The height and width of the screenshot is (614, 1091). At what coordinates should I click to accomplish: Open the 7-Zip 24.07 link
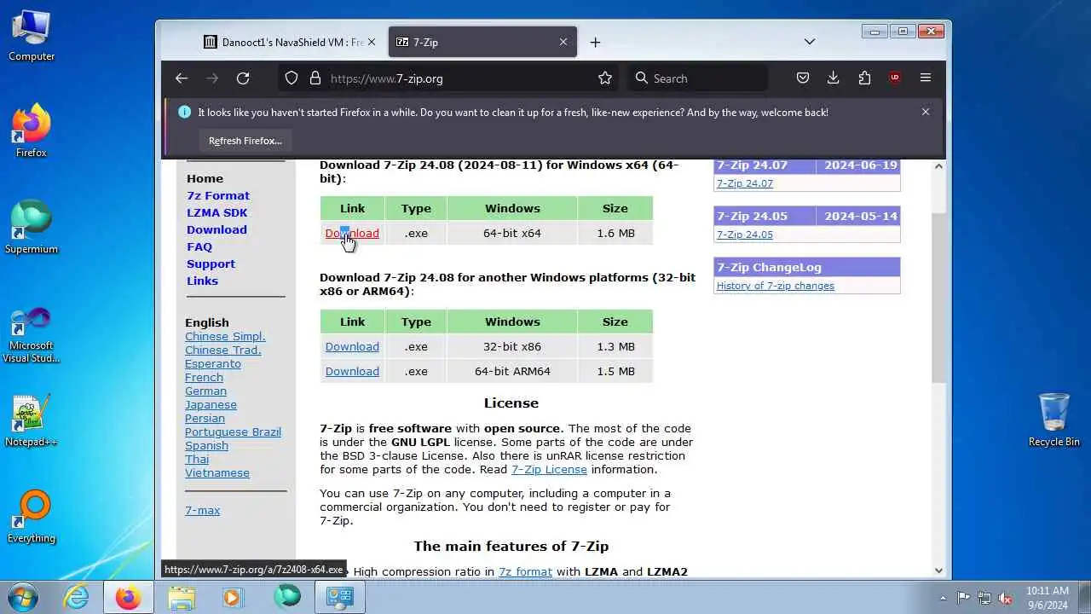745,183
